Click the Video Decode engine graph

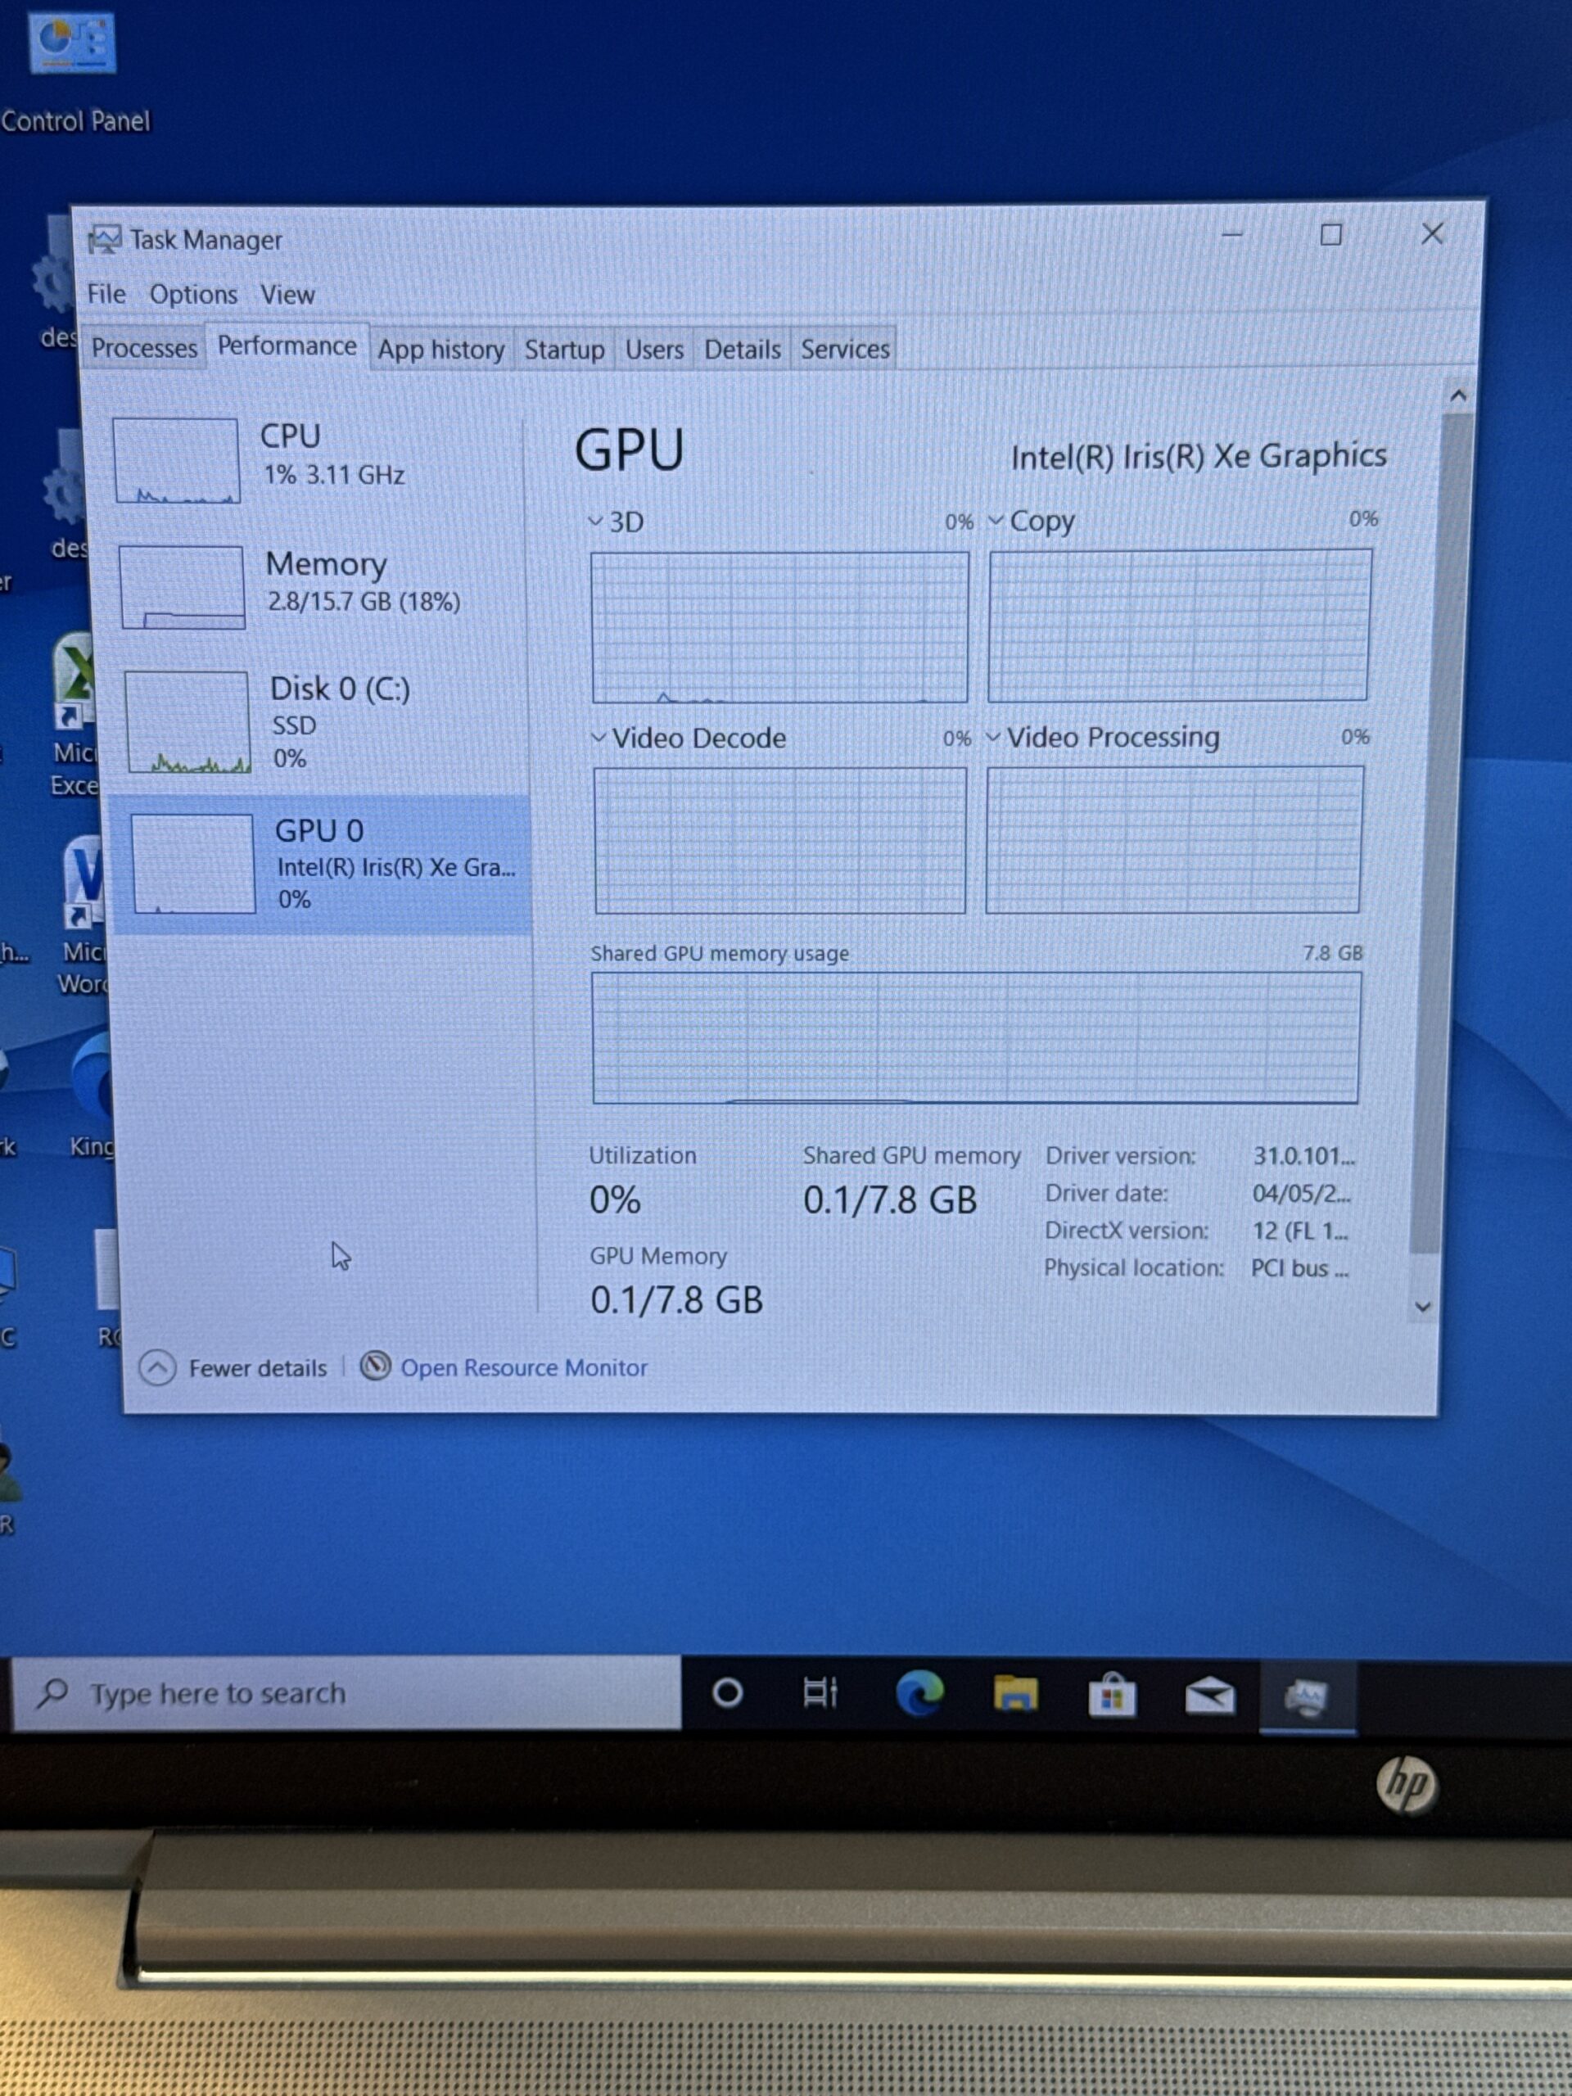pos(781,841)
